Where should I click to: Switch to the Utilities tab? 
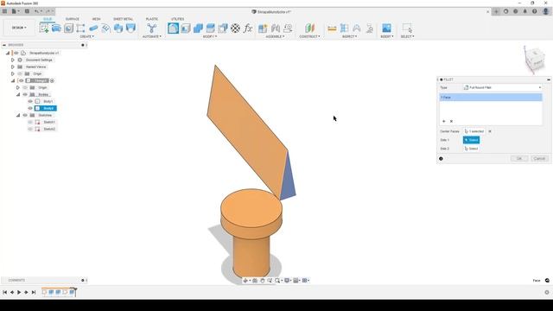tap(177, 19)
